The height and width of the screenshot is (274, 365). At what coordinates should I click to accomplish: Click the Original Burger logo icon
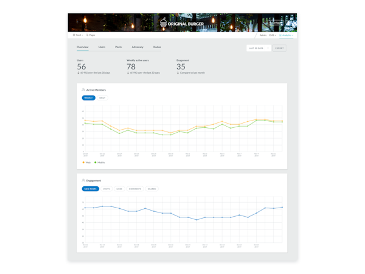point(164,23)
